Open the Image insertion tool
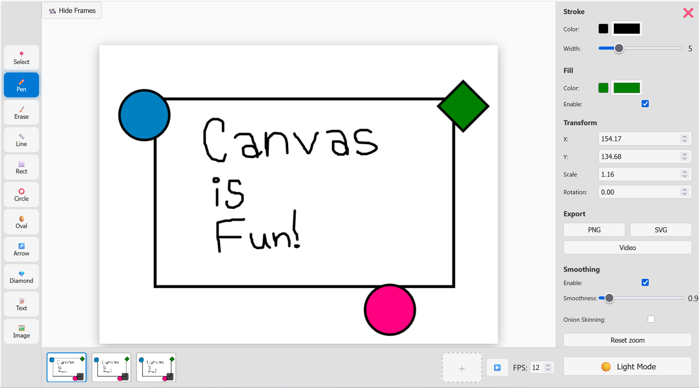Viewport: 699px width, 388px height. coord(21,331)
